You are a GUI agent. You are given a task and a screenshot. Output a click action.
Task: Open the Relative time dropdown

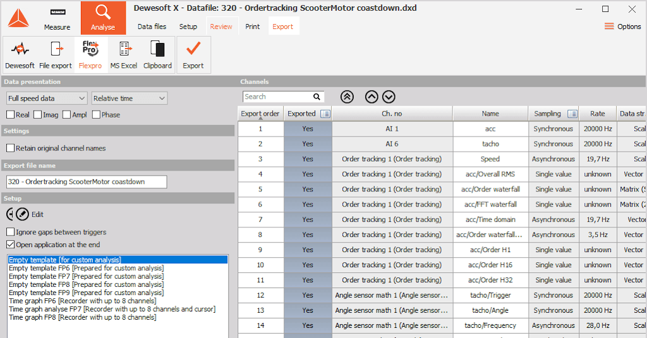(x=130, y=98)
